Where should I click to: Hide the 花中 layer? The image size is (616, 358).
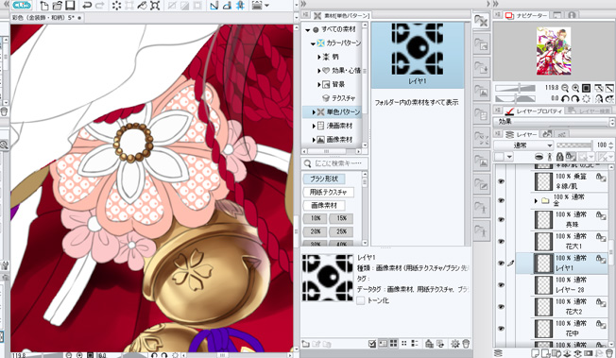click(501, 328)
